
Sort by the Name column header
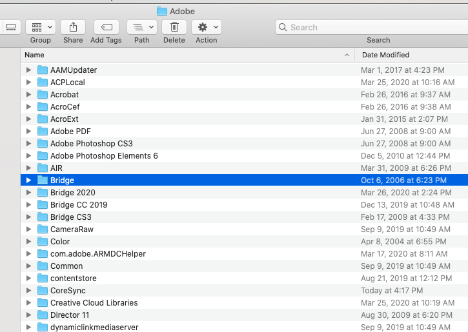click(x=181, y=55)
